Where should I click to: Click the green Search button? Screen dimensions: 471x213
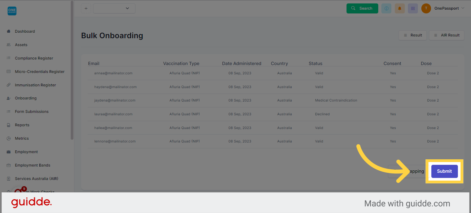click(x=362, y=9)
